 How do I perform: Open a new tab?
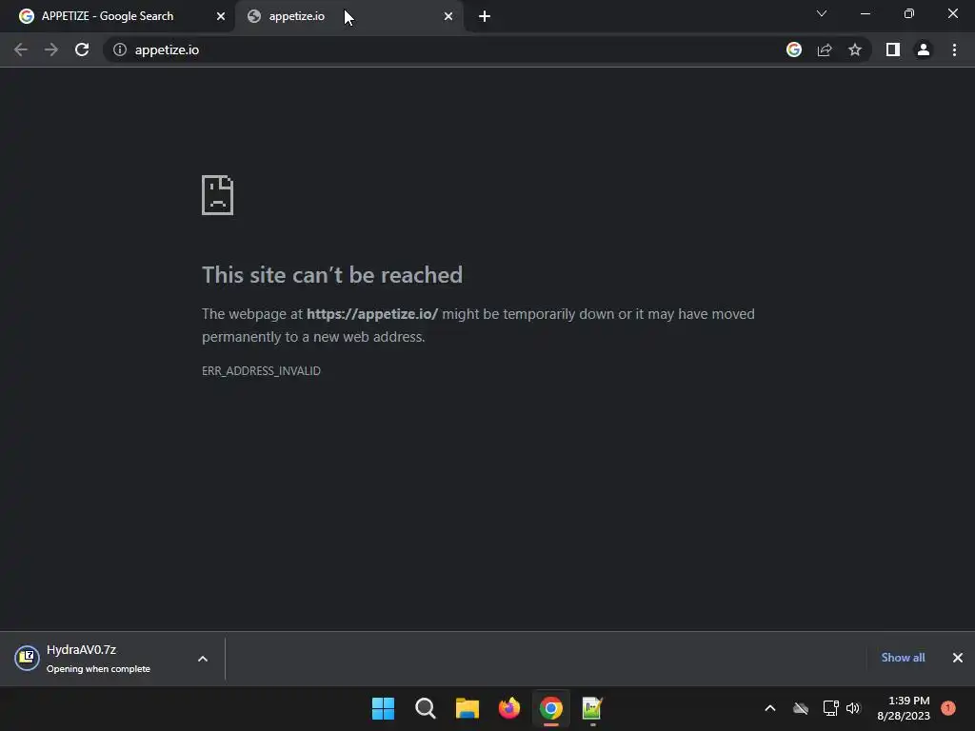click(x=485, y=16)
